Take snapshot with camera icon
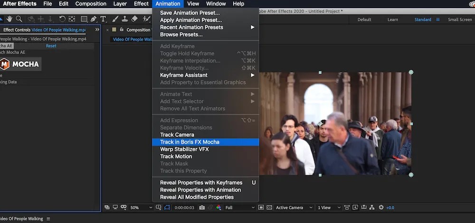 tap(202, 207)
